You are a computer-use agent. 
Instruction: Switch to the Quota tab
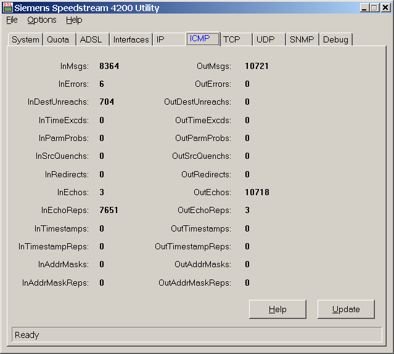coord(59,39)
